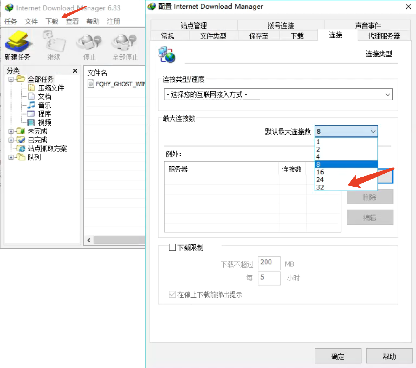Click the 音乐 music note icon
This screenshot has width=416, height=368.
click(31, 105)
